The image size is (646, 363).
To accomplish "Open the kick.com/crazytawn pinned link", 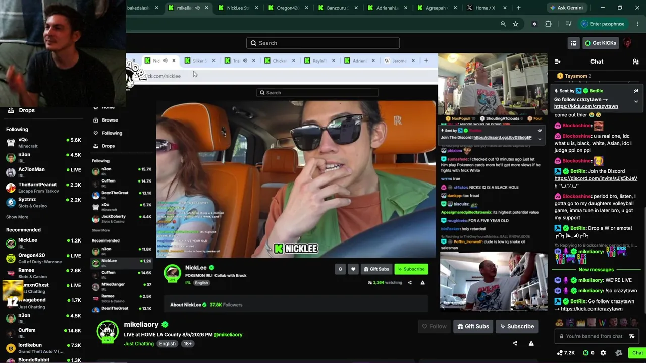I will (x=586, y=106).
